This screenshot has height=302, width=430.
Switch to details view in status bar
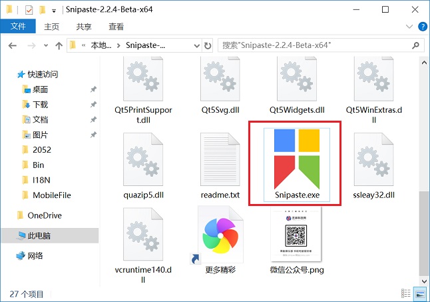[406, 293]
